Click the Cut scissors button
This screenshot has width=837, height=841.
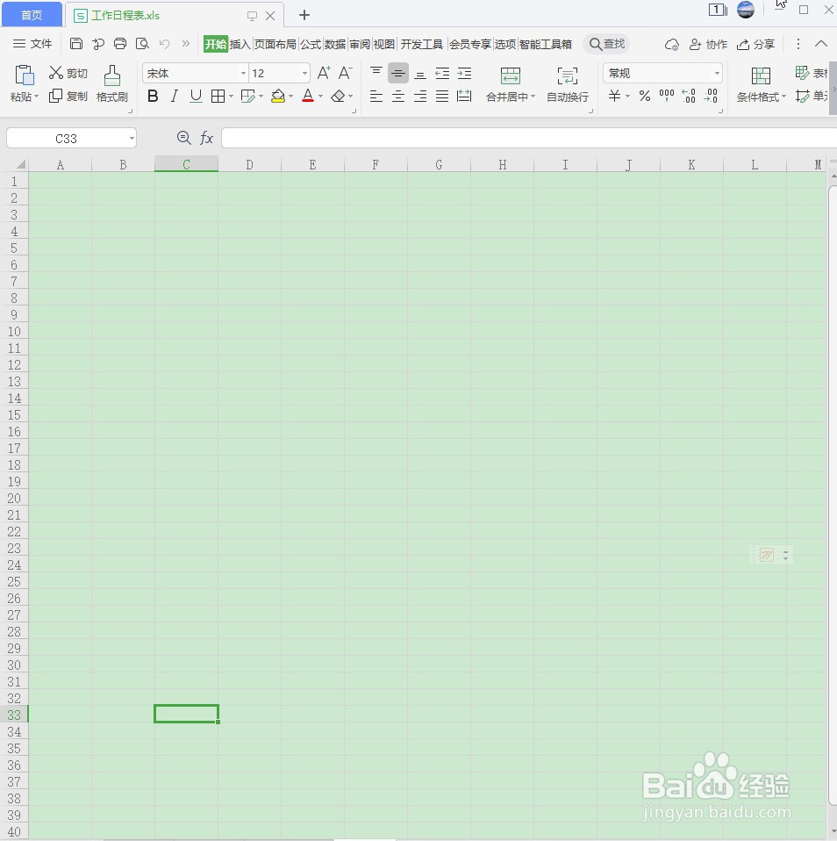[68, 73]
